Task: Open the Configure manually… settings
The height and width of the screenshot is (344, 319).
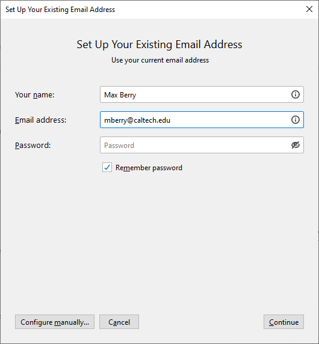Action: [55, 322]
